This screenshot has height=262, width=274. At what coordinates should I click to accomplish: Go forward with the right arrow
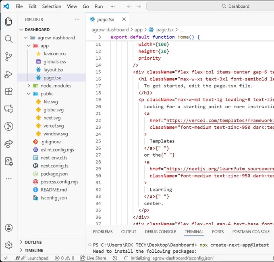139,6
